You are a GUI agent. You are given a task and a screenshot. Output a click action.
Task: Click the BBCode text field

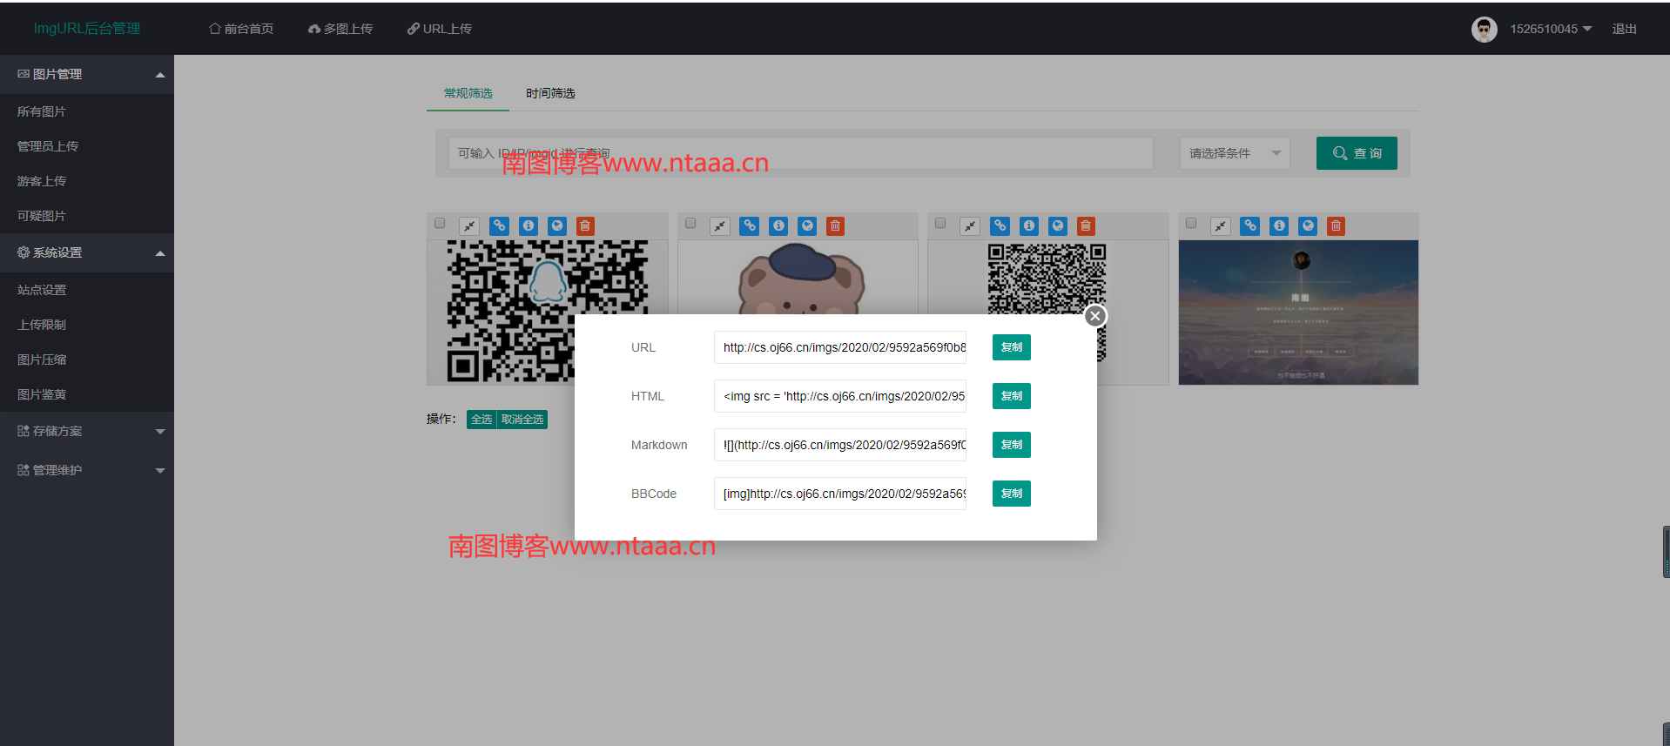click(x=839, y=494)
